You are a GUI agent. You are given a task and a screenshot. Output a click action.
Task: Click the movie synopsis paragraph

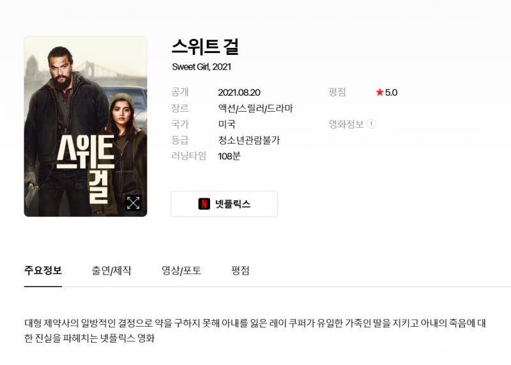[x=255, y=331]
